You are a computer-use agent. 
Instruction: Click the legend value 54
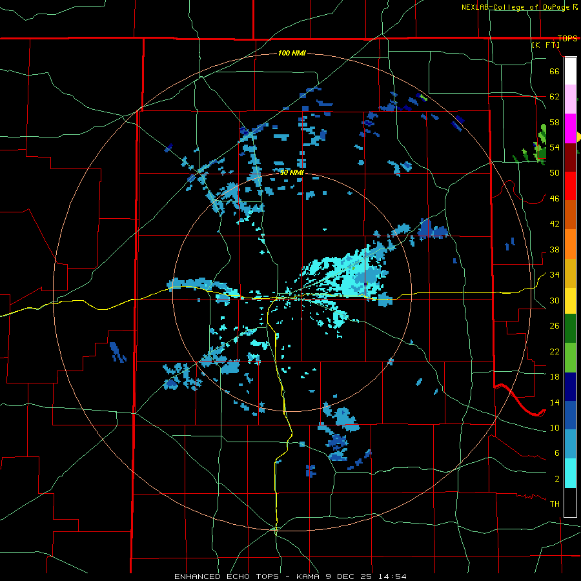click(x=555, y=147)
